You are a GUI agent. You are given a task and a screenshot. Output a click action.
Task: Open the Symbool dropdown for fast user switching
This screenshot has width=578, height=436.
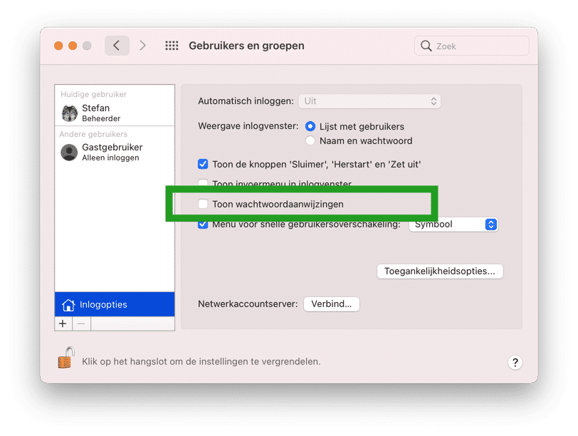click(453, 224)
